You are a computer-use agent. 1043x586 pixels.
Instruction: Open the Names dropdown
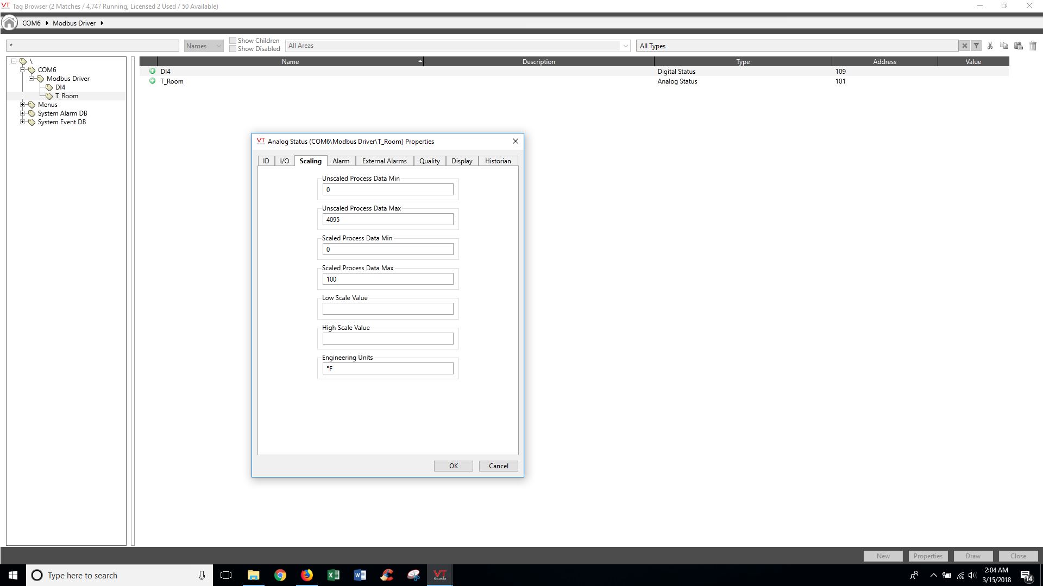[x=204, y=46]
